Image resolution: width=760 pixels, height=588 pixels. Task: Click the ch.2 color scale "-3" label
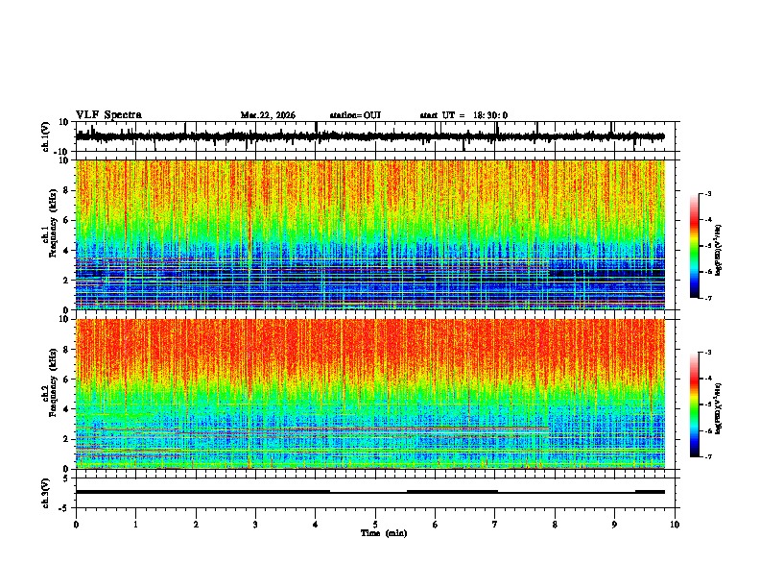(x=707, y=353)
